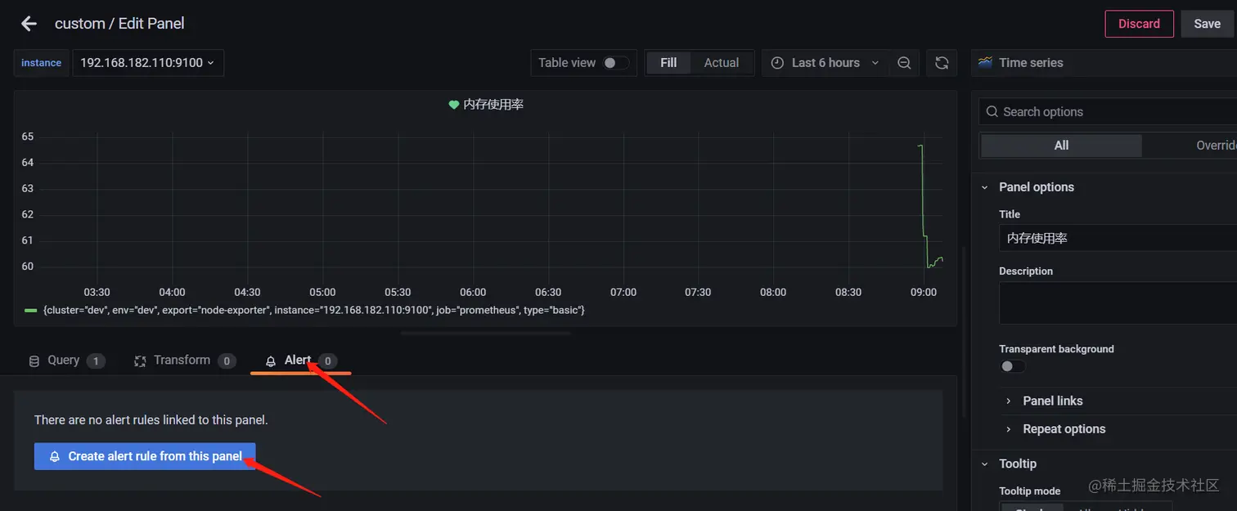The image size is (1237, 511).
Task: Switch to the Query tab
Action: (66, 361)
